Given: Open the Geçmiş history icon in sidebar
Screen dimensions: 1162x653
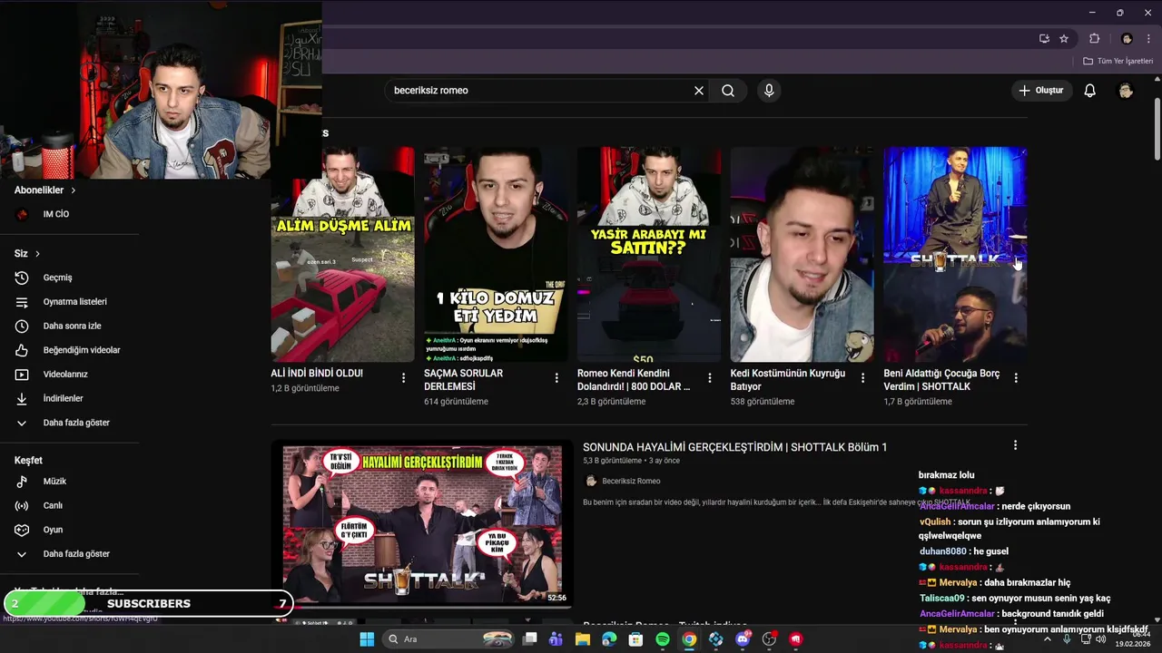Looking at the screenshot, I should [x=22, y=278].
